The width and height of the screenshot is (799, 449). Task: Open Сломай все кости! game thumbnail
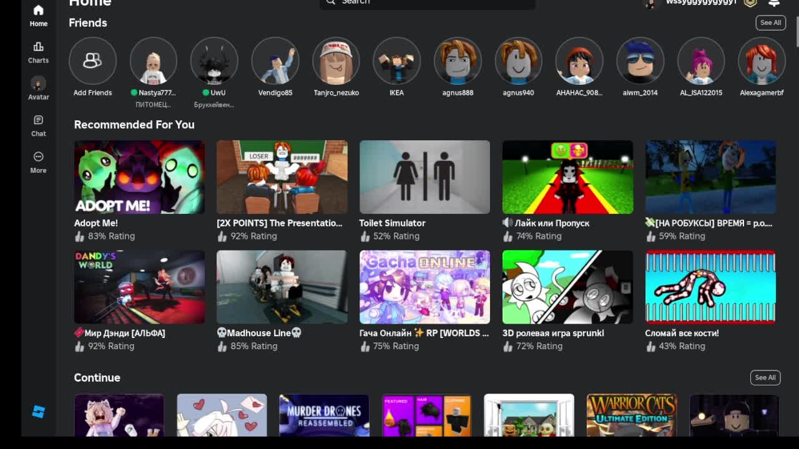point(710,287)
